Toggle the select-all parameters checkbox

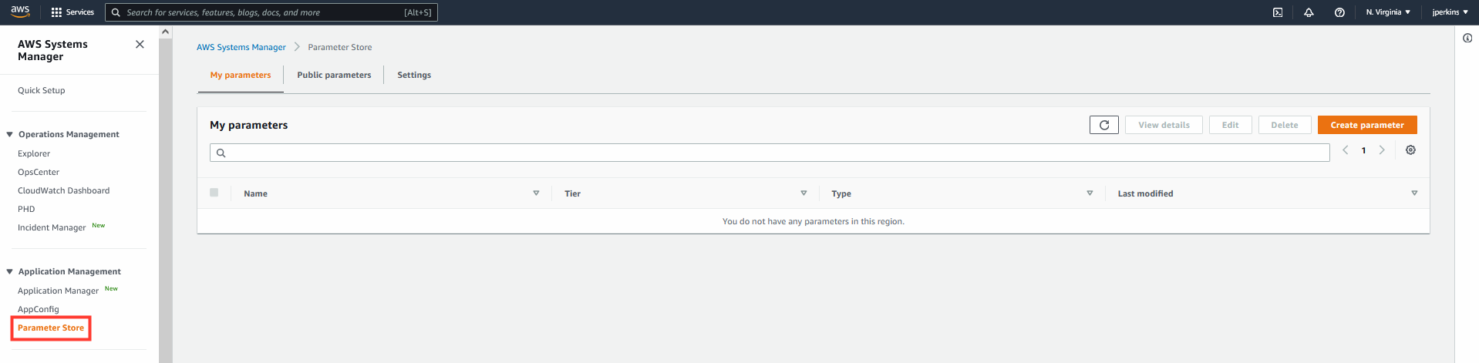[214, 193]
